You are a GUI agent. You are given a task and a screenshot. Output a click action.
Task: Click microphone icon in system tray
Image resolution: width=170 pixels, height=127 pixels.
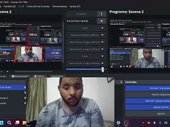tap(160, 123)
